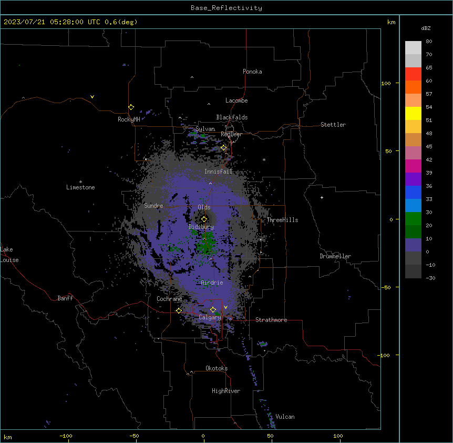This screenshot has width=453, height=443.
Task: Select the yellow diamond marker above Calgary label
Action: [213, 310]
